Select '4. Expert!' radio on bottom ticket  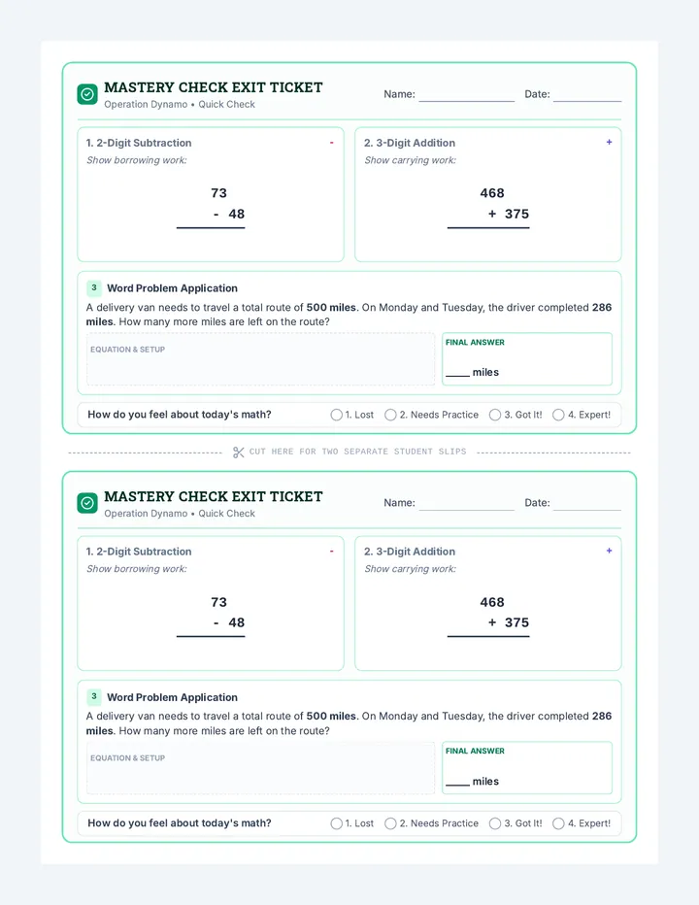pos(558,823)
